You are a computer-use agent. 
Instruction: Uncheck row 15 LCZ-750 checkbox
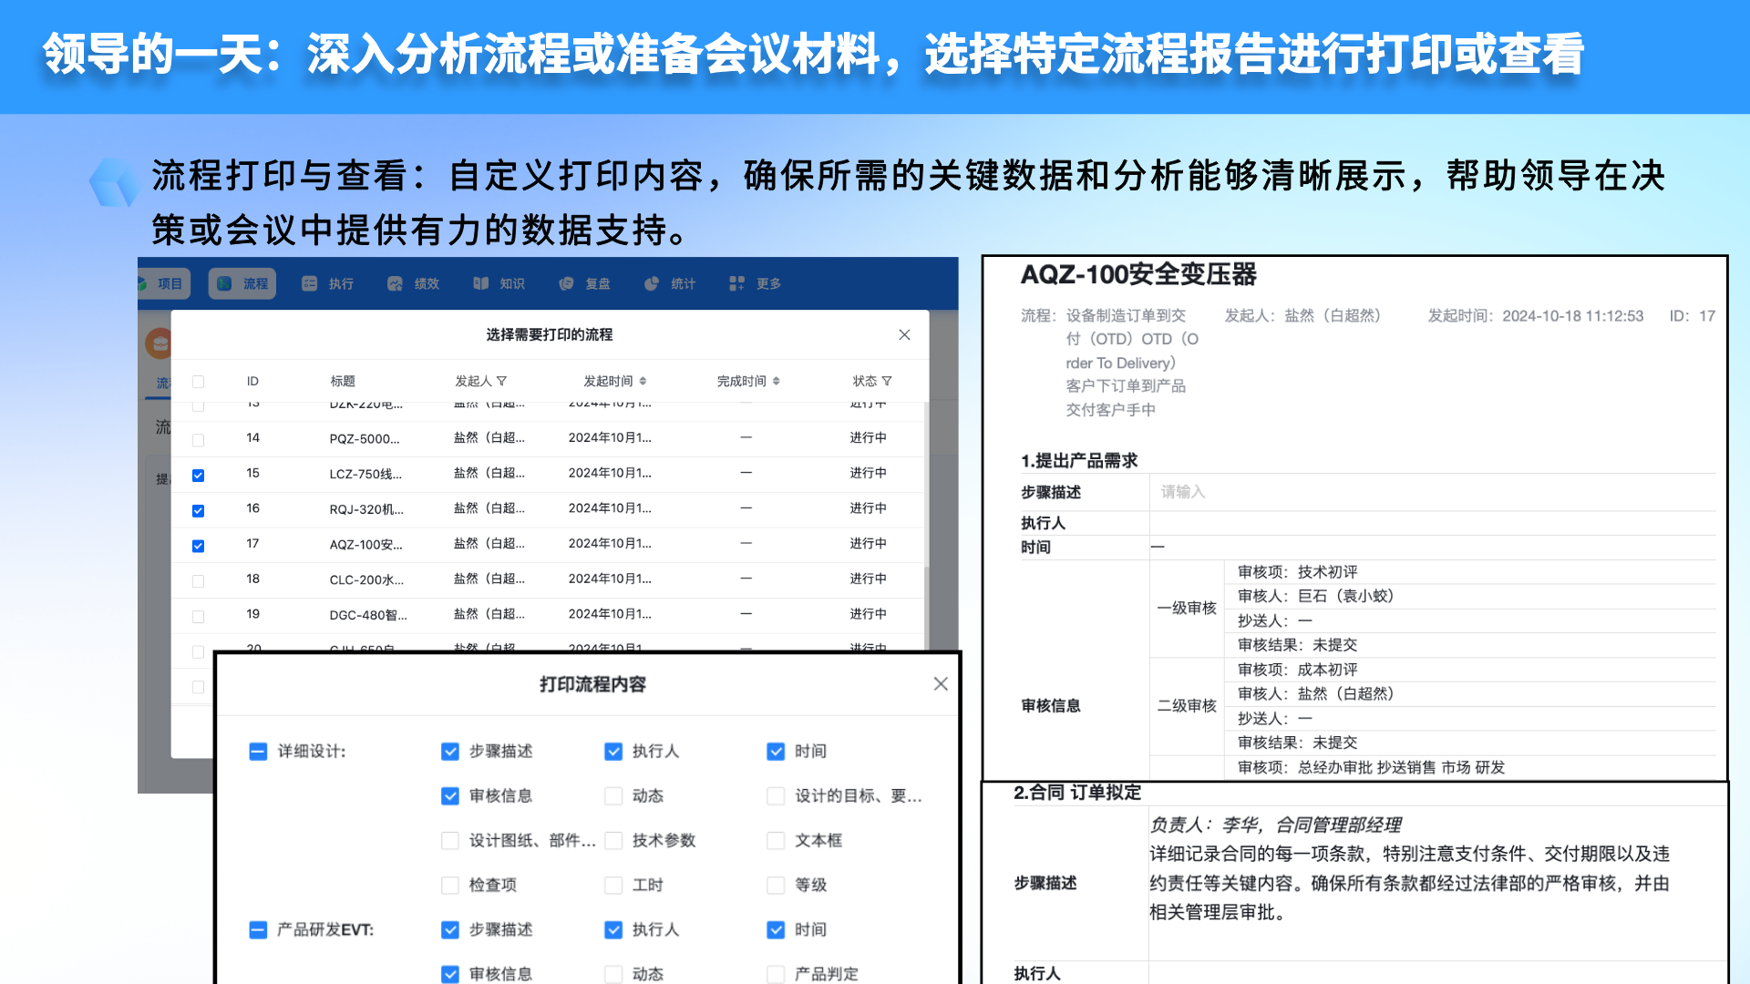coord(198,475)
